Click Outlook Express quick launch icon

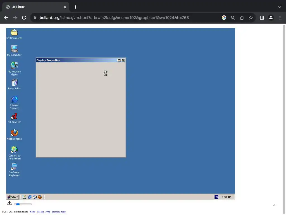click(x=35, y=197)
